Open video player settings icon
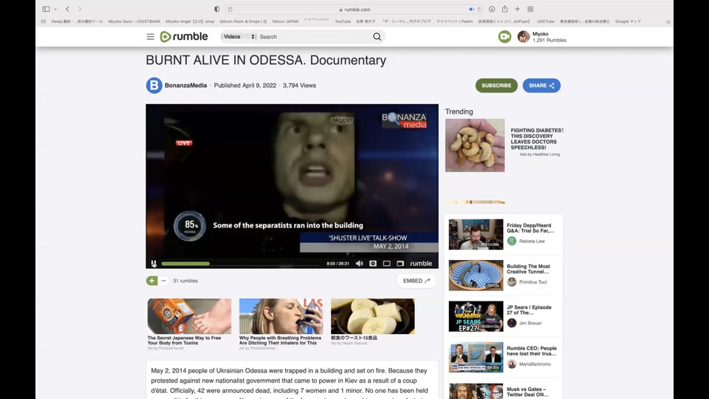709x399 pixels. pyautogui.click(x=373, y=263)
